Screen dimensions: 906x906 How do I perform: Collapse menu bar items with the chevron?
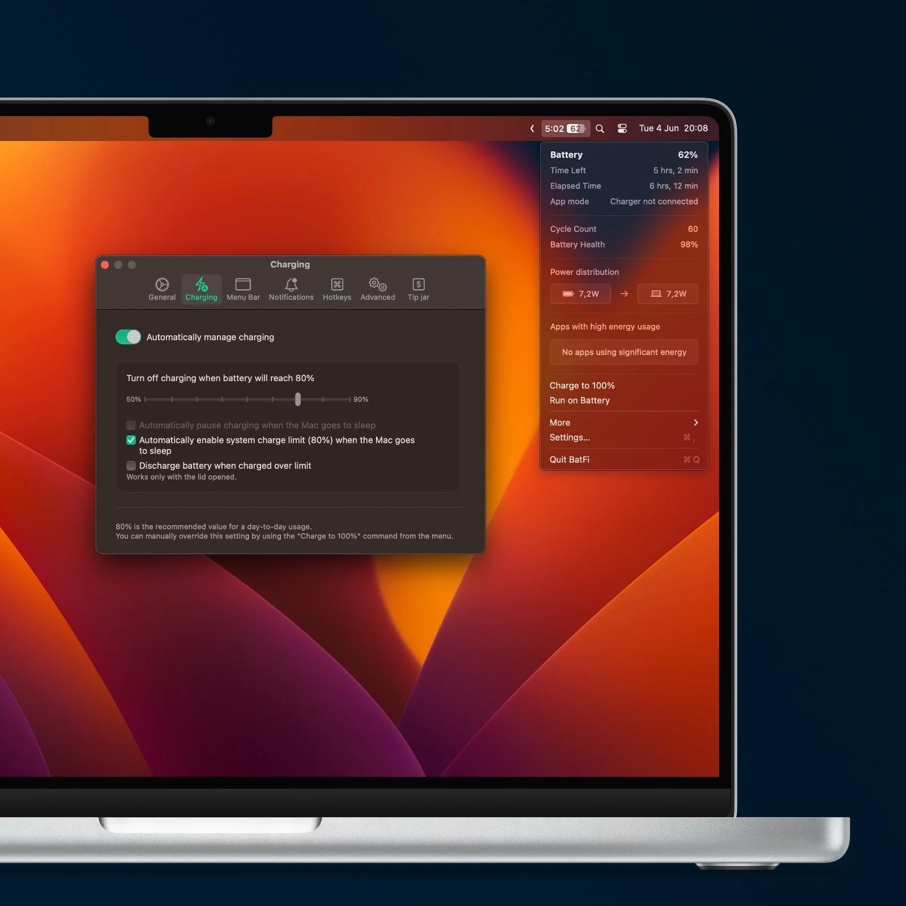pos(533,129)
